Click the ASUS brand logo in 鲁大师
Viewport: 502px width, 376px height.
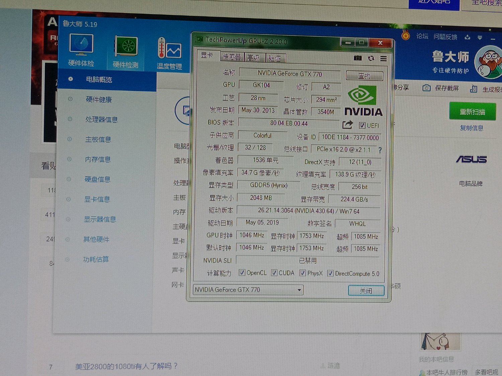click(471, 160)
